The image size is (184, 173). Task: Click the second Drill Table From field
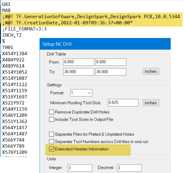pyautogui.click(x=111, y=62)
